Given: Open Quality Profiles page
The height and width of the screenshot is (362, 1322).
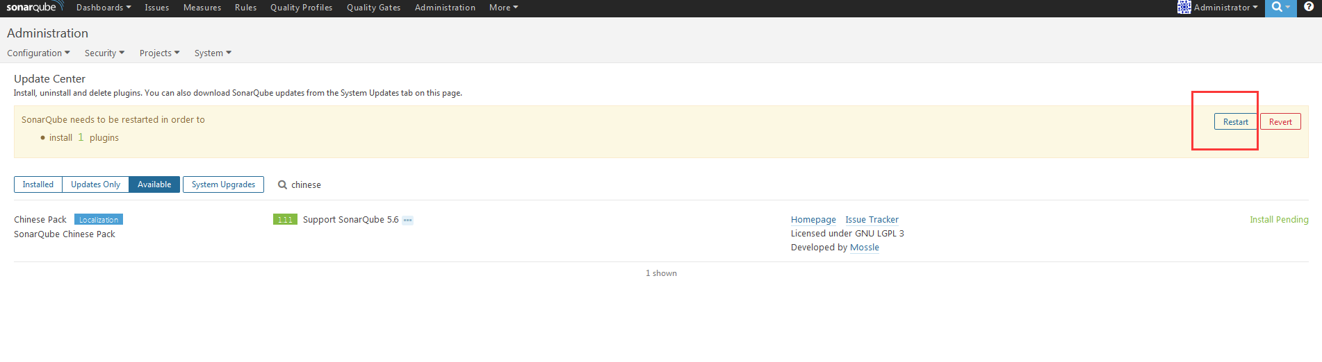Looking at the screenshot, I should tap(302, 8).
